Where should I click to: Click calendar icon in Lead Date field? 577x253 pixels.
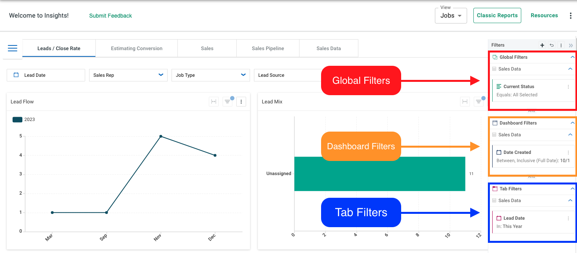pyautogui.click(x=16, y=75)
